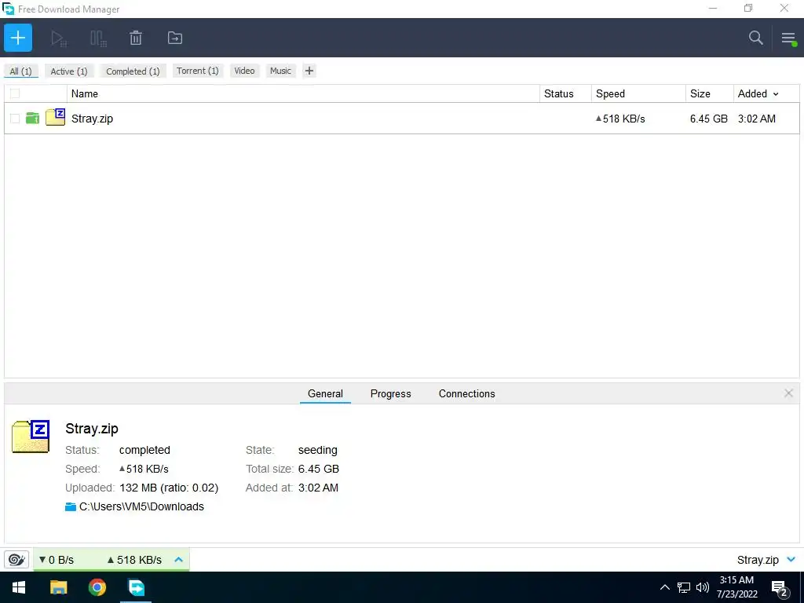804x603 pixels.
Task: Select the Stray.zip name in download list
Action: click(x=93, y=119)
